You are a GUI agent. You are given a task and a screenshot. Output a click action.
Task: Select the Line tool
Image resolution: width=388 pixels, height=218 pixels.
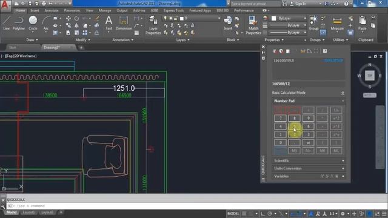[x=6, y=23]
